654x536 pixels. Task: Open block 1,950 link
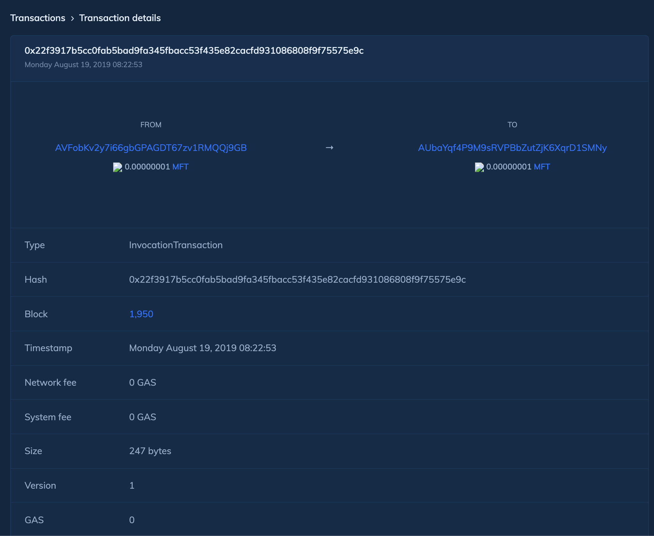[141, 314]
